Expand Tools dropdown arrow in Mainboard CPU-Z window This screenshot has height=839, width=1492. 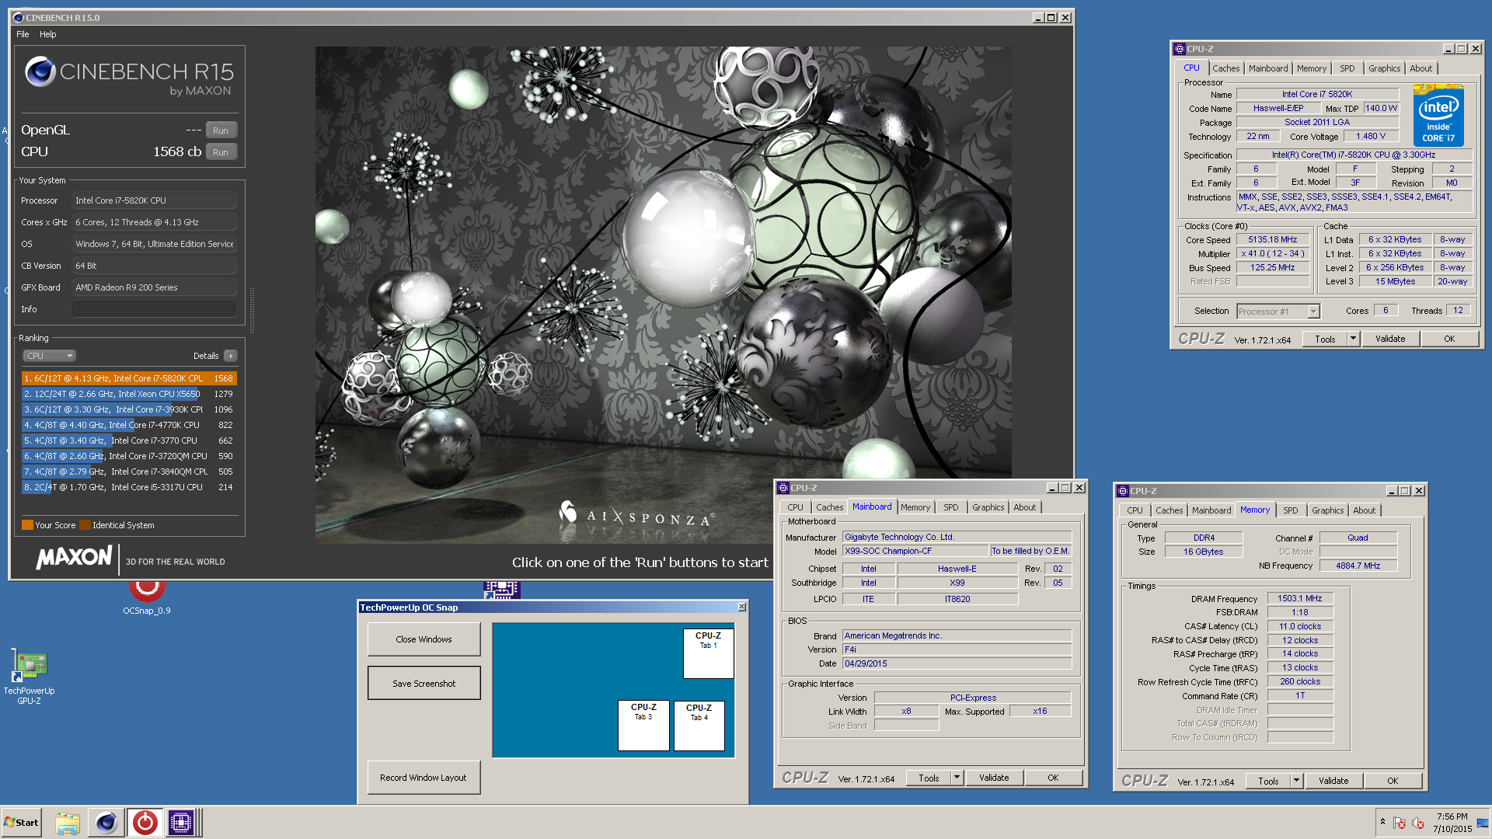[957, 778]
